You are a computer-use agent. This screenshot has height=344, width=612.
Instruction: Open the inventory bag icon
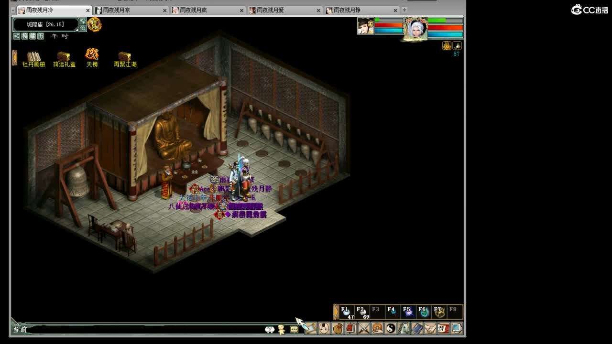coord(338,328)
